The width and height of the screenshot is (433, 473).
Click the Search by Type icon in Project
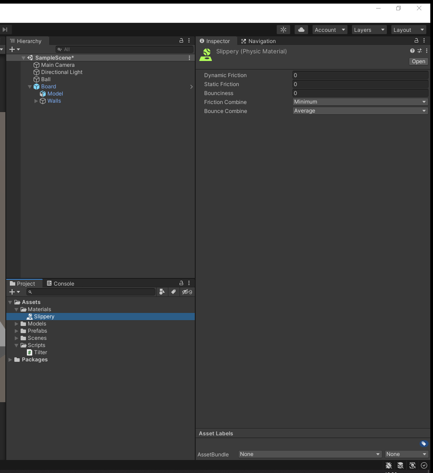point(162,292)
